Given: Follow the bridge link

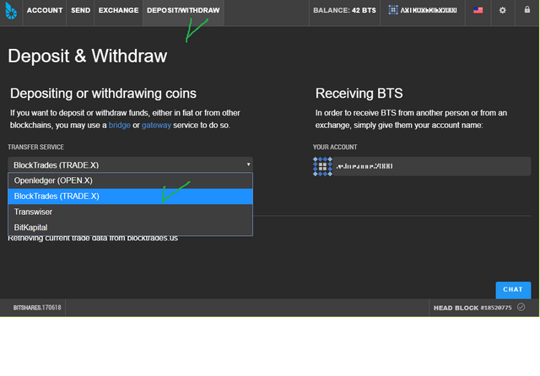Looking at the screenshot, I should pyautogui.click(x=120, y=126).
